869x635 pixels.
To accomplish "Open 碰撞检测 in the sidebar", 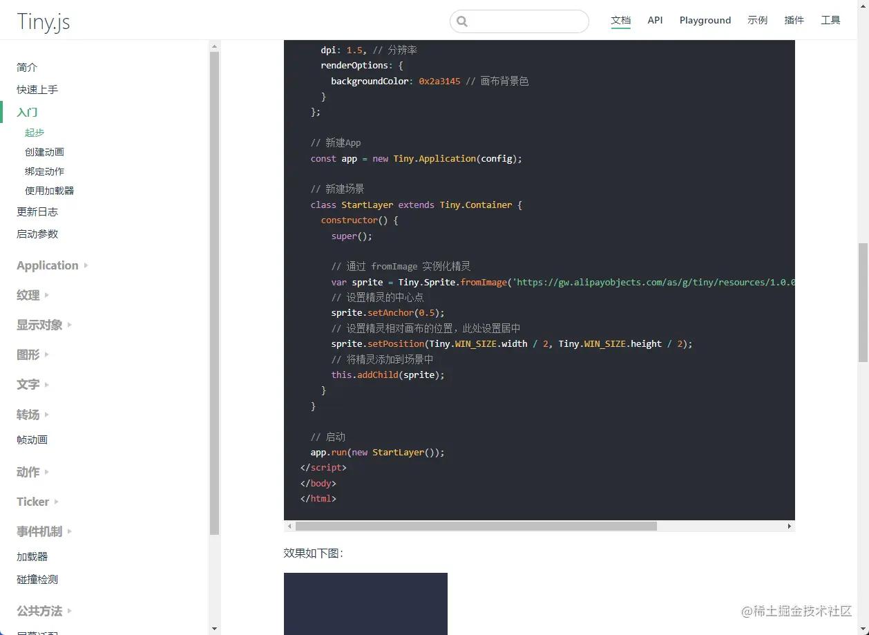I will tap(37, 579).
